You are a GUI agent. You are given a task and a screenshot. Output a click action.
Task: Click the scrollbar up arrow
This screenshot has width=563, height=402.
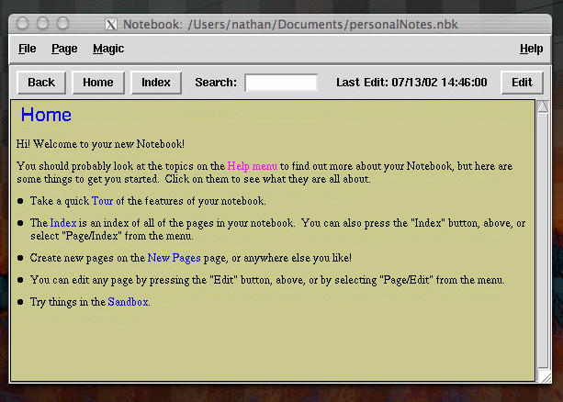tap(543, 107)
